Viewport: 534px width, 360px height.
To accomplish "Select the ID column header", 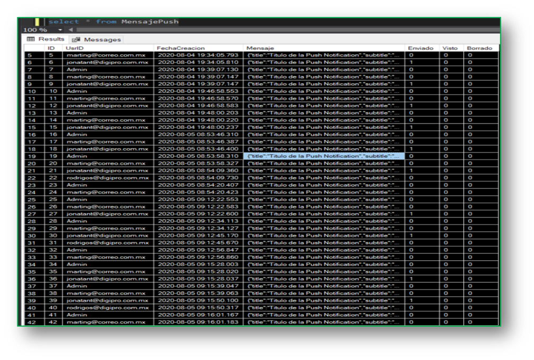I will point(52,48).
